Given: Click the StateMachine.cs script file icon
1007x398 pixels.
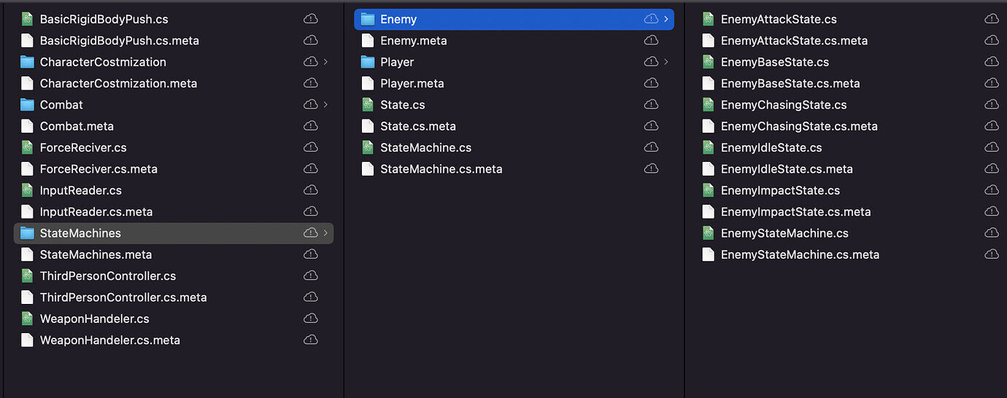Looking at the screenshot, I should (368, 148).
